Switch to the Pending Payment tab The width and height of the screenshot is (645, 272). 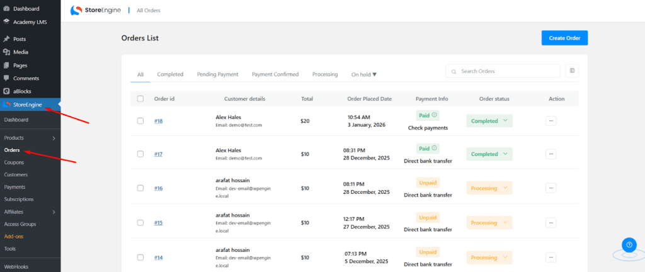[x=217, y=74]
